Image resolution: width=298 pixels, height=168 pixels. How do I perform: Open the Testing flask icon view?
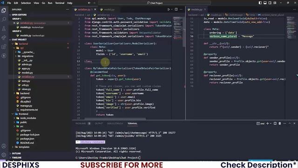pos(4,28)
